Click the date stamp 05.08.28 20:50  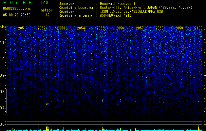tap(17, 15)
